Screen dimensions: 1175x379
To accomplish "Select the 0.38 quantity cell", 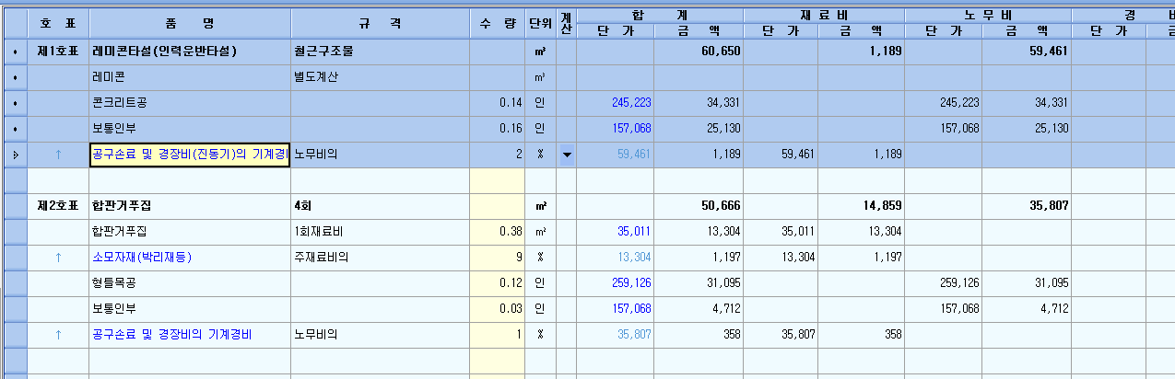I will click(498, 232).
